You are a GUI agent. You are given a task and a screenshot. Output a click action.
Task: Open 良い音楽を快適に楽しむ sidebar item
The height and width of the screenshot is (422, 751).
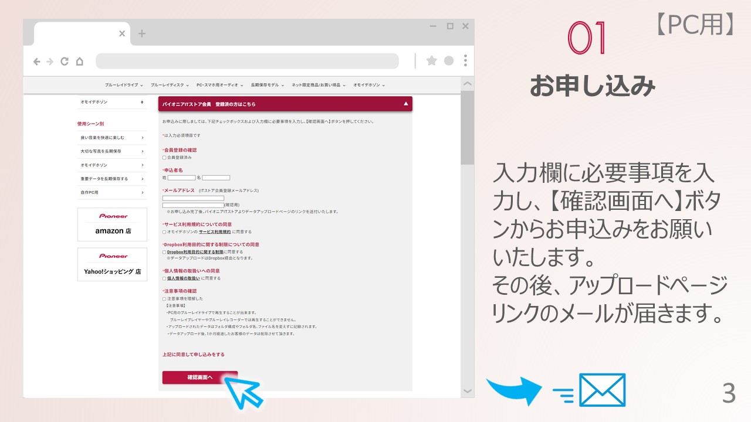112,138
